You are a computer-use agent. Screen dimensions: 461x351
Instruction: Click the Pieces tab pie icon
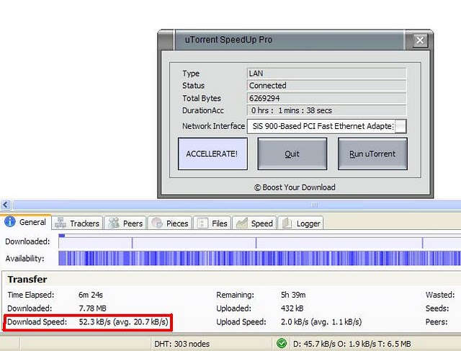point(157,223)
